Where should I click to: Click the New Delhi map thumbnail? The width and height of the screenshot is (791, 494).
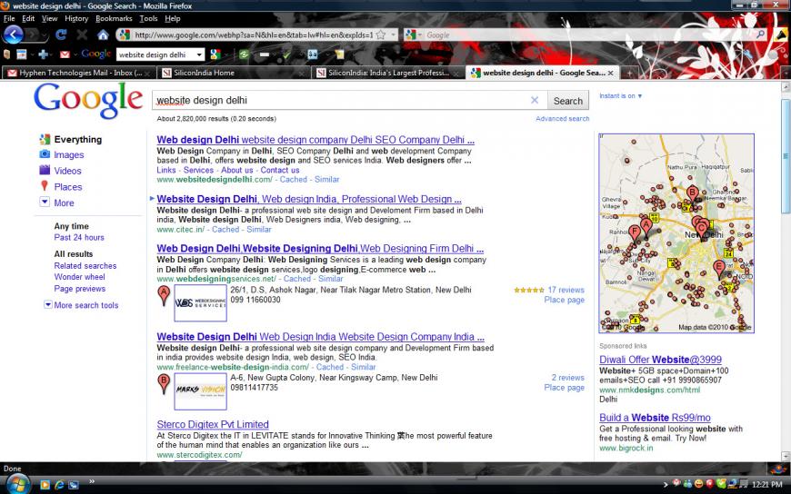(x=676, y=233)
